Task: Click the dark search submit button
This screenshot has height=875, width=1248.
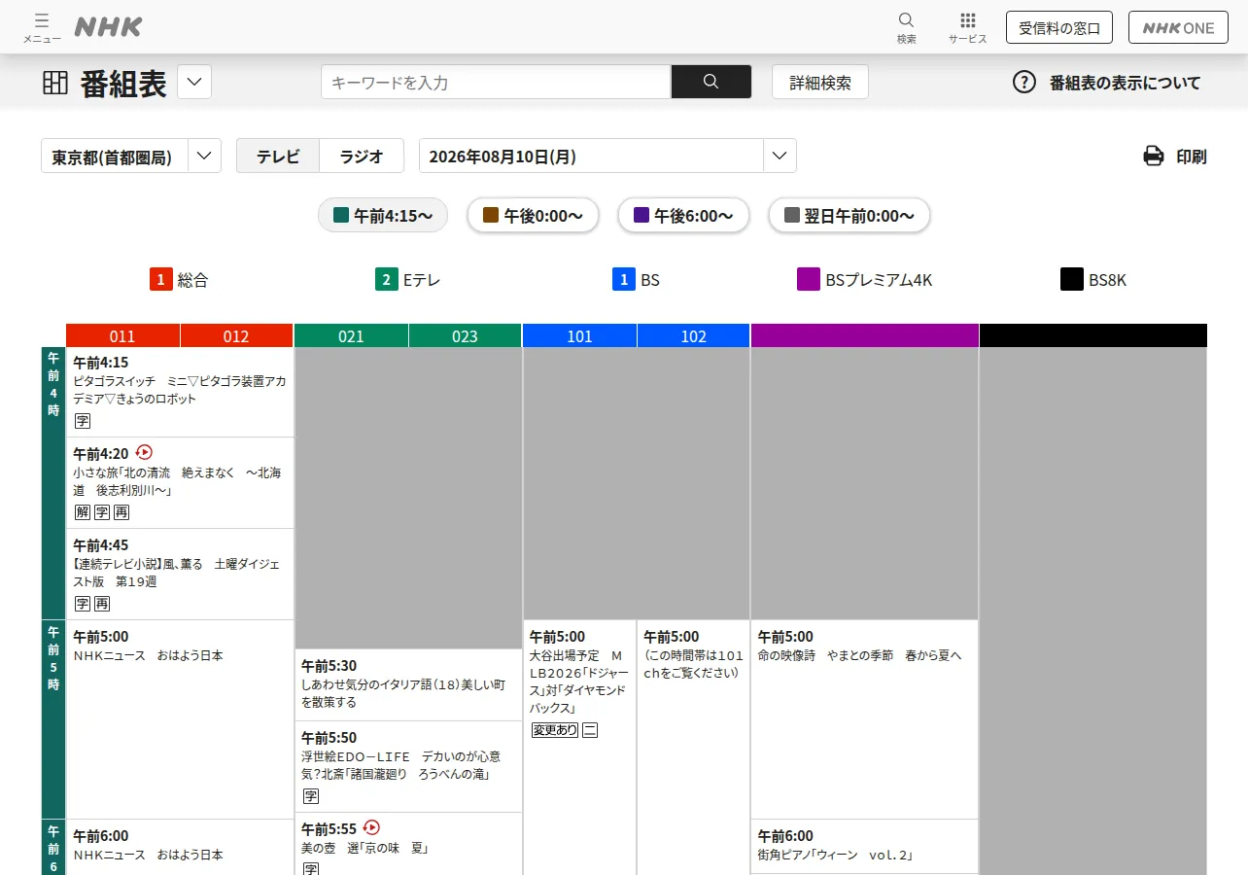Action: (x=711, y=82)
